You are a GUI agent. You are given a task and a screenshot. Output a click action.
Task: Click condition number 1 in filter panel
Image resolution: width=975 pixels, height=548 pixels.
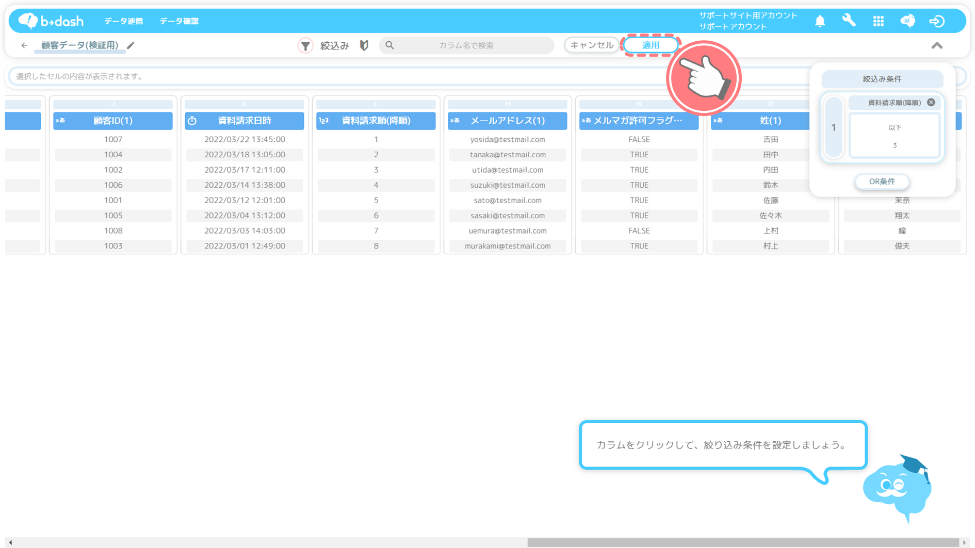[834, 127]
